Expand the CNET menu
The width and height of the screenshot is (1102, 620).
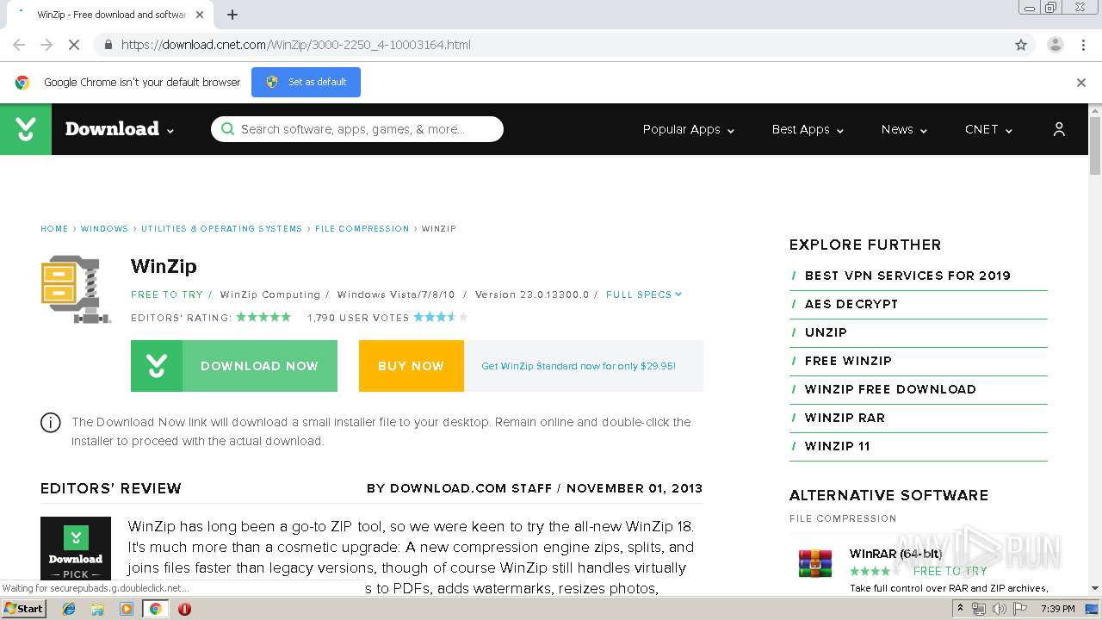click(x=988, y=129)
